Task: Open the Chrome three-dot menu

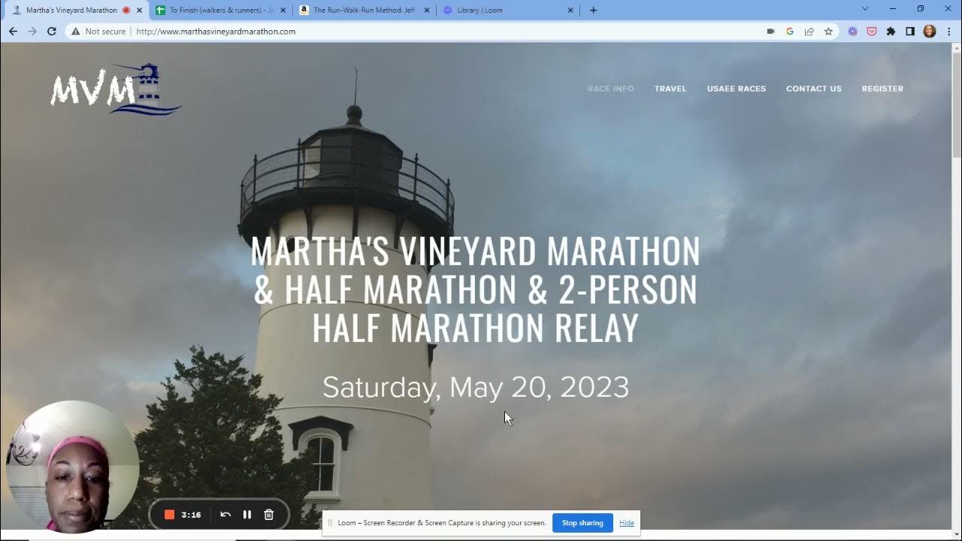Action: pos(949,32)
